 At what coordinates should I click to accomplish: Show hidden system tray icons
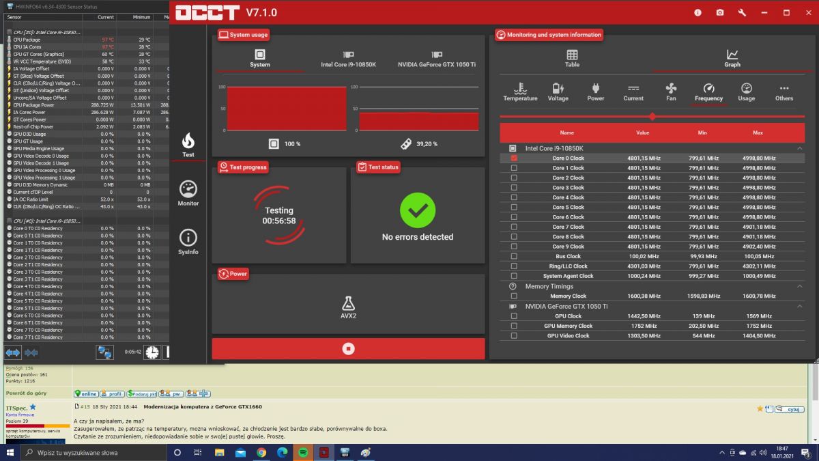(x=722, y=452)
